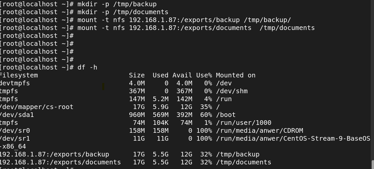This screenshot has width=374, height=169.
Task: Click the mount command for /exports/documents
Action: (196, 28)
